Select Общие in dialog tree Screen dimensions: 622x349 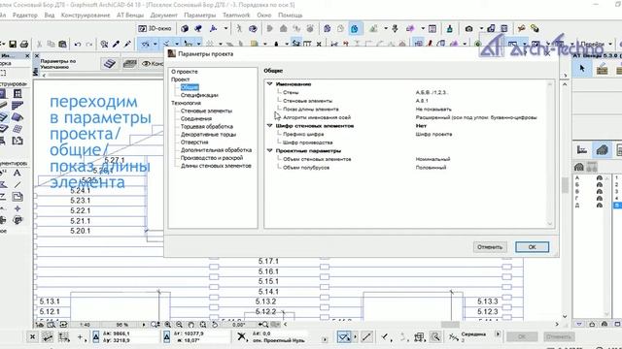tap(190, 87)
